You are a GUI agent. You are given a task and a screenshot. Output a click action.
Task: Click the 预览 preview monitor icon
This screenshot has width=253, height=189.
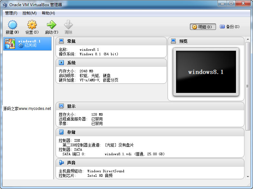[173, 41]
